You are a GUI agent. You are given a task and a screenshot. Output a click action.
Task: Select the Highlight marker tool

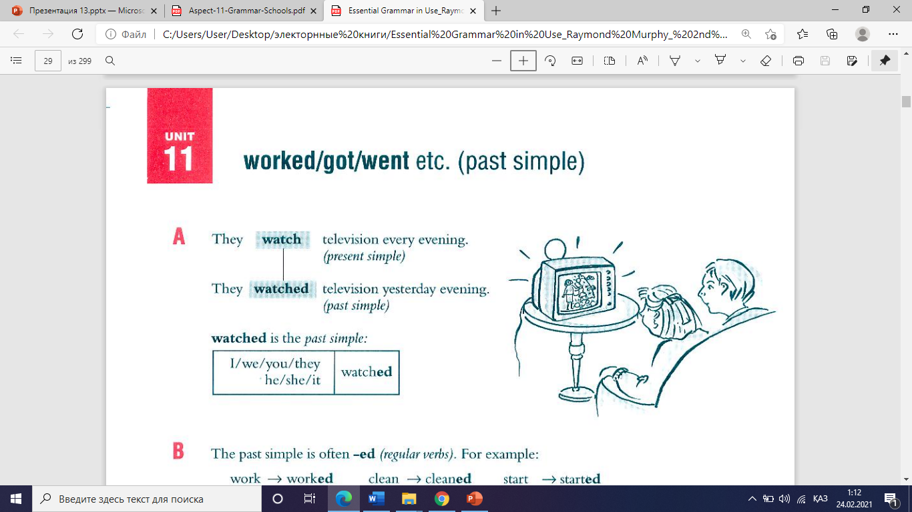click(x=720, y=61)
